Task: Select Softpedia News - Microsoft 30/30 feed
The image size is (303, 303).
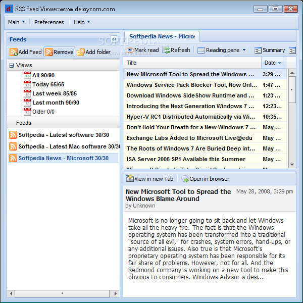Action: pos(64,158)
